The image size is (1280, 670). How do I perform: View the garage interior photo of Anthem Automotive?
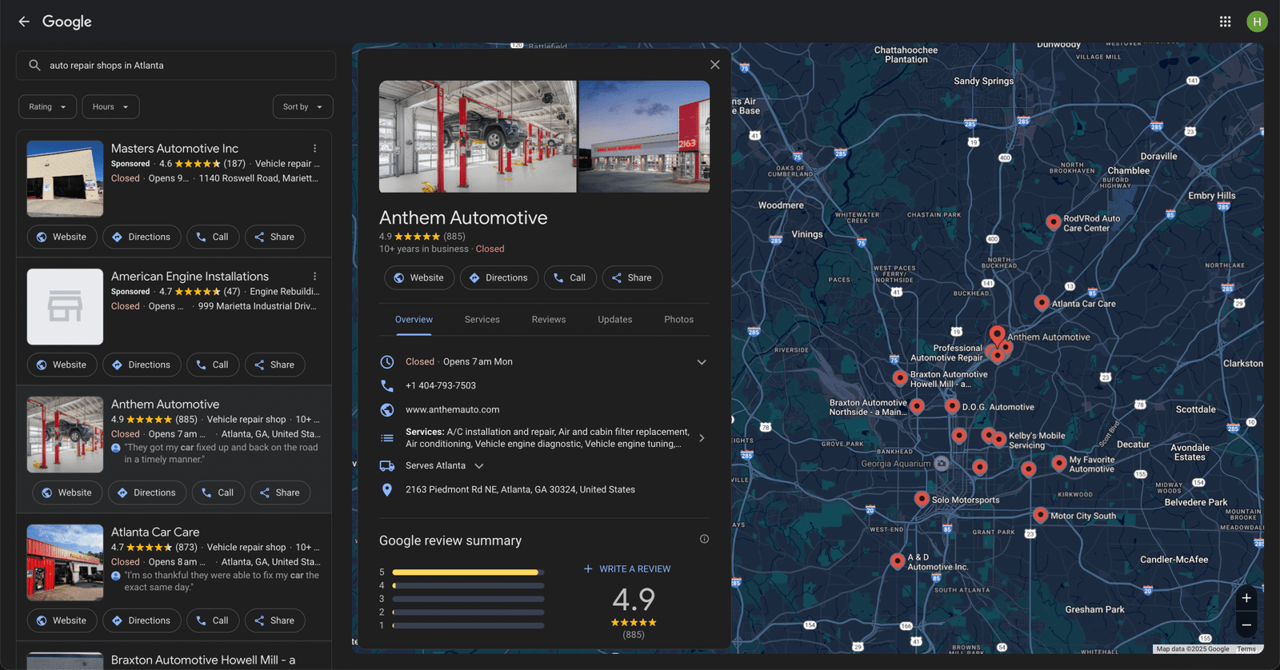[478, 136]
